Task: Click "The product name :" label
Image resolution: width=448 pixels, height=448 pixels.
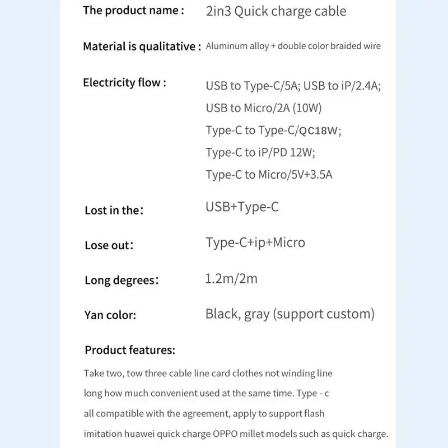Action: tap(133, 11)
